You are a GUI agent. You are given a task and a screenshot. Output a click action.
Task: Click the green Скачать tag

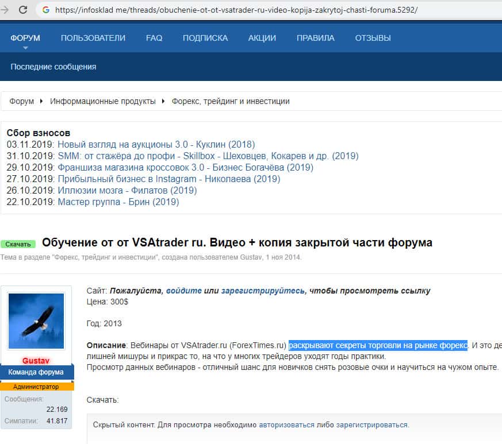coord(18,244)
